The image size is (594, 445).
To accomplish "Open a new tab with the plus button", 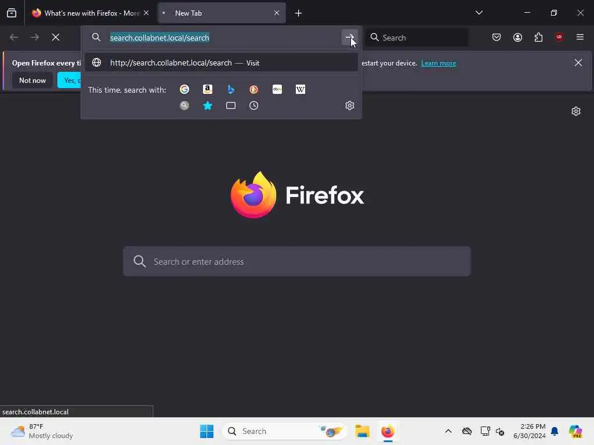I will pyautogui.click(x=299, y=13).
